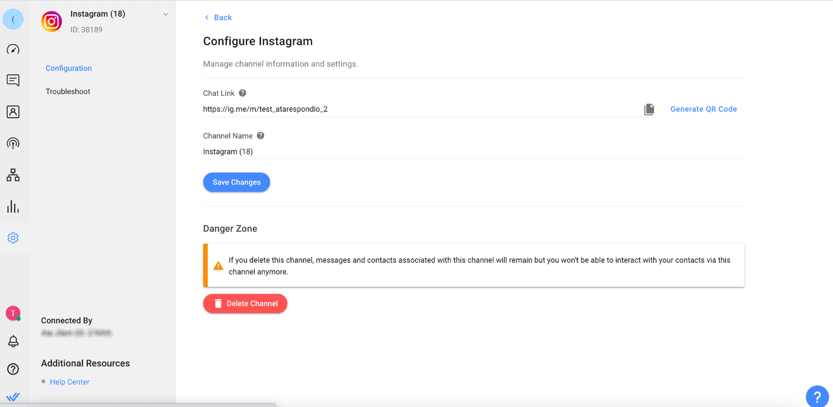The height and width of the screenshot is (407, 833).
Task: Open the notifications bell icon
Action: click(13, 341)
